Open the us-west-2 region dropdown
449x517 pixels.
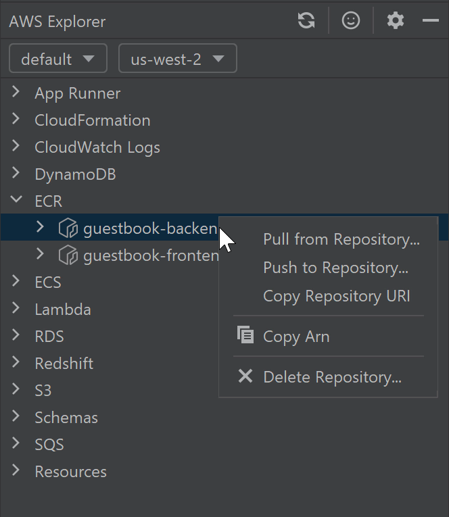[x=177, y=59]
